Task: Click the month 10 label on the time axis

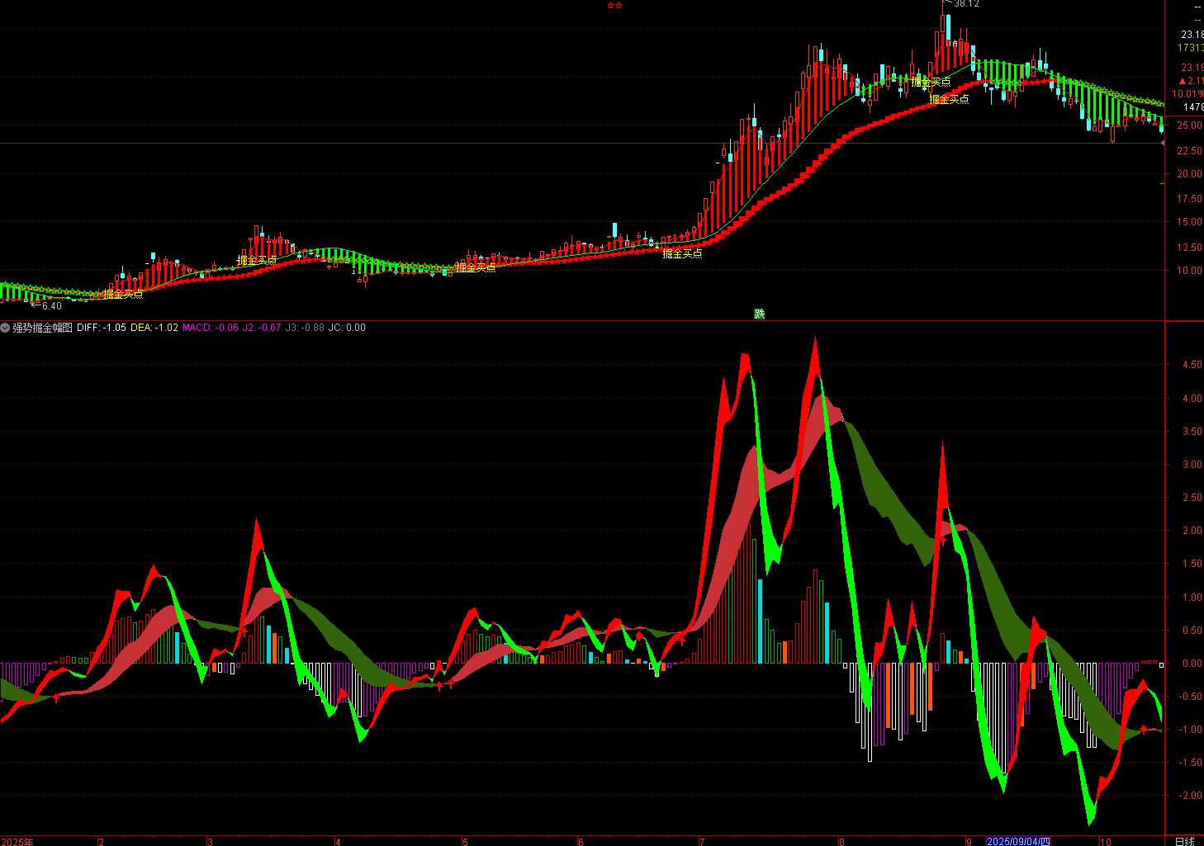Action: pyautogui.click(x=1105, y=842)
